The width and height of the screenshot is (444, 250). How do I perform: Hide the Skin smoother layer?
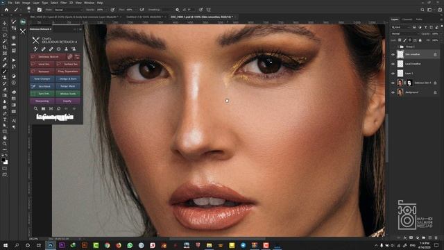[x=393, y=54]
